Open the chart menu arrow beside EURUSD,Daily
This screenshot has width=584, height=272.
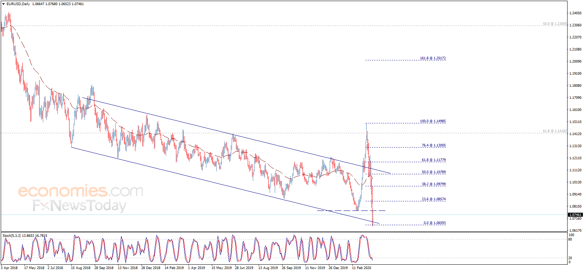coord(4,4)
